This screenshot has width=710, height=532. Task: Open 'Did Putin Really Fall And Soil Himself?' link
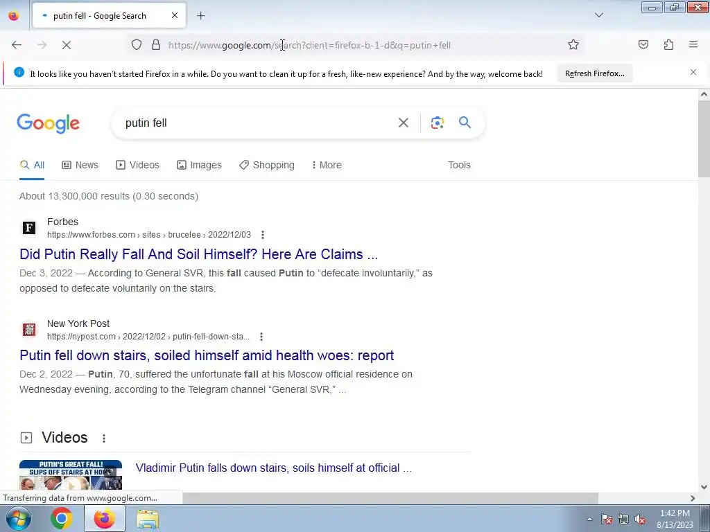199,254
